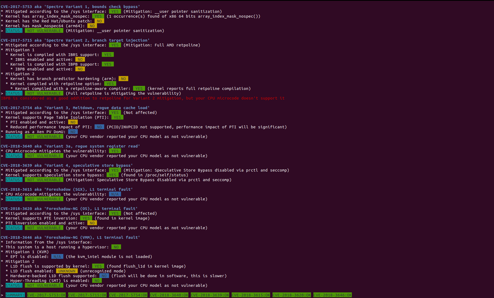Collapse the CVE-2018-3646 Foreshadow-NG VMM section
Viewport: 494px width, 298px height.
pyautogui.click(x=71, y=237)
